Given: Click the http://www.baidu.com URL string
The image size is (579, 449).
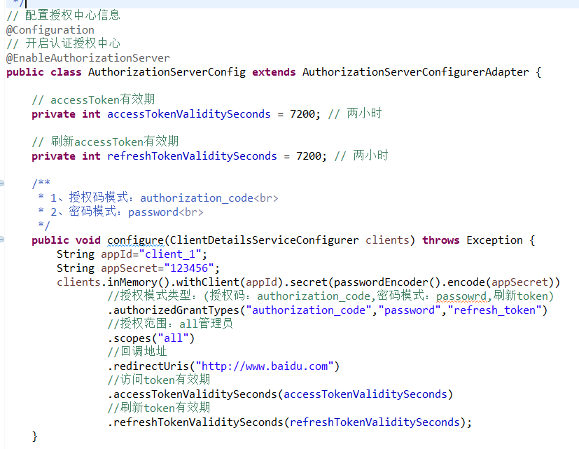Looking at the screenshot, I should pyautogui.click(x=265, y=366).
